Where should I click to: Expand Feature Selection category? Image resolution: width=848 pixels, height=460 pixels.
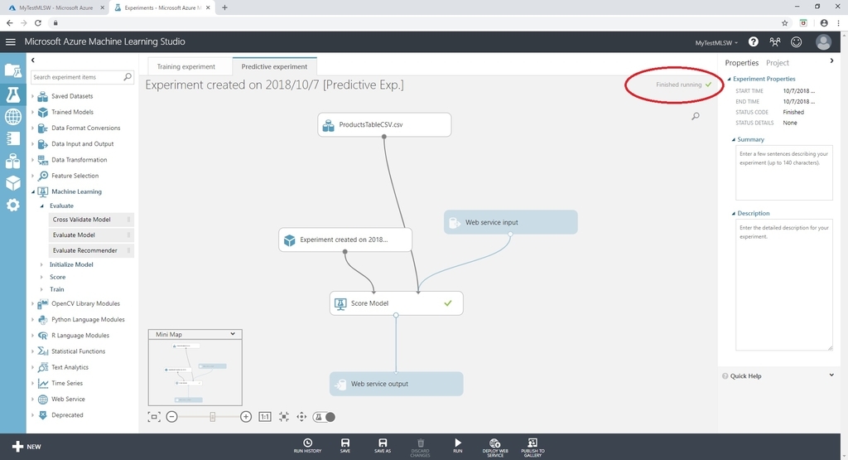click(x=33, y=176)
